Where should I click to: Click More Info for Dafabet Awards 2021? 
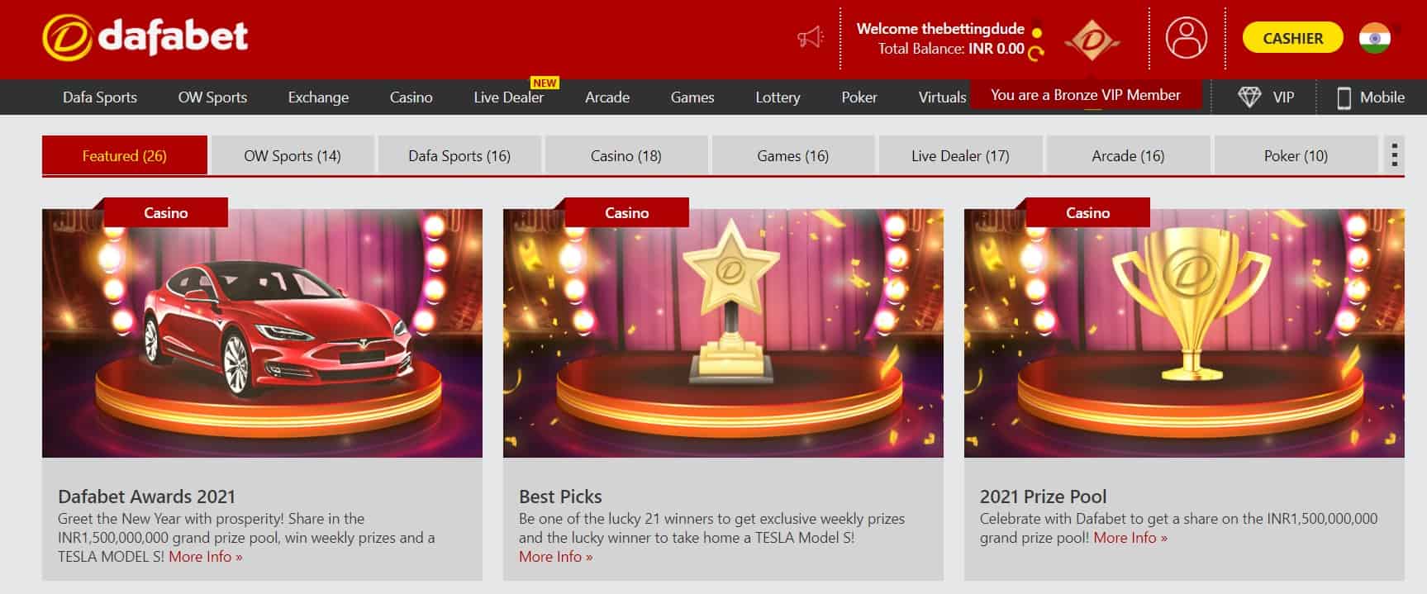pyautogui.click(x=206, y=557)
